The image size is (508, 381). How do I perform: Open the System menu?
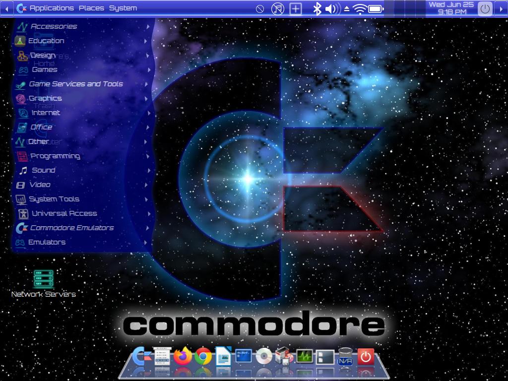point(123,8)
